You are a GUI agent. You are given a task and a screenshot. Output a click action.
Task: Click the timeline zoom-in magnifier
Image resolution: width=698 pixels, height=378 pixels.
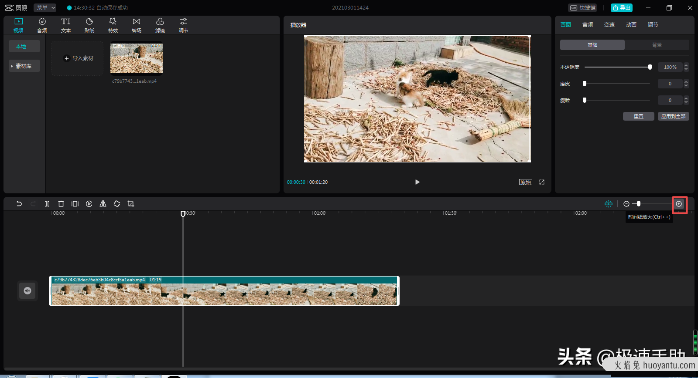coord(679,204)
